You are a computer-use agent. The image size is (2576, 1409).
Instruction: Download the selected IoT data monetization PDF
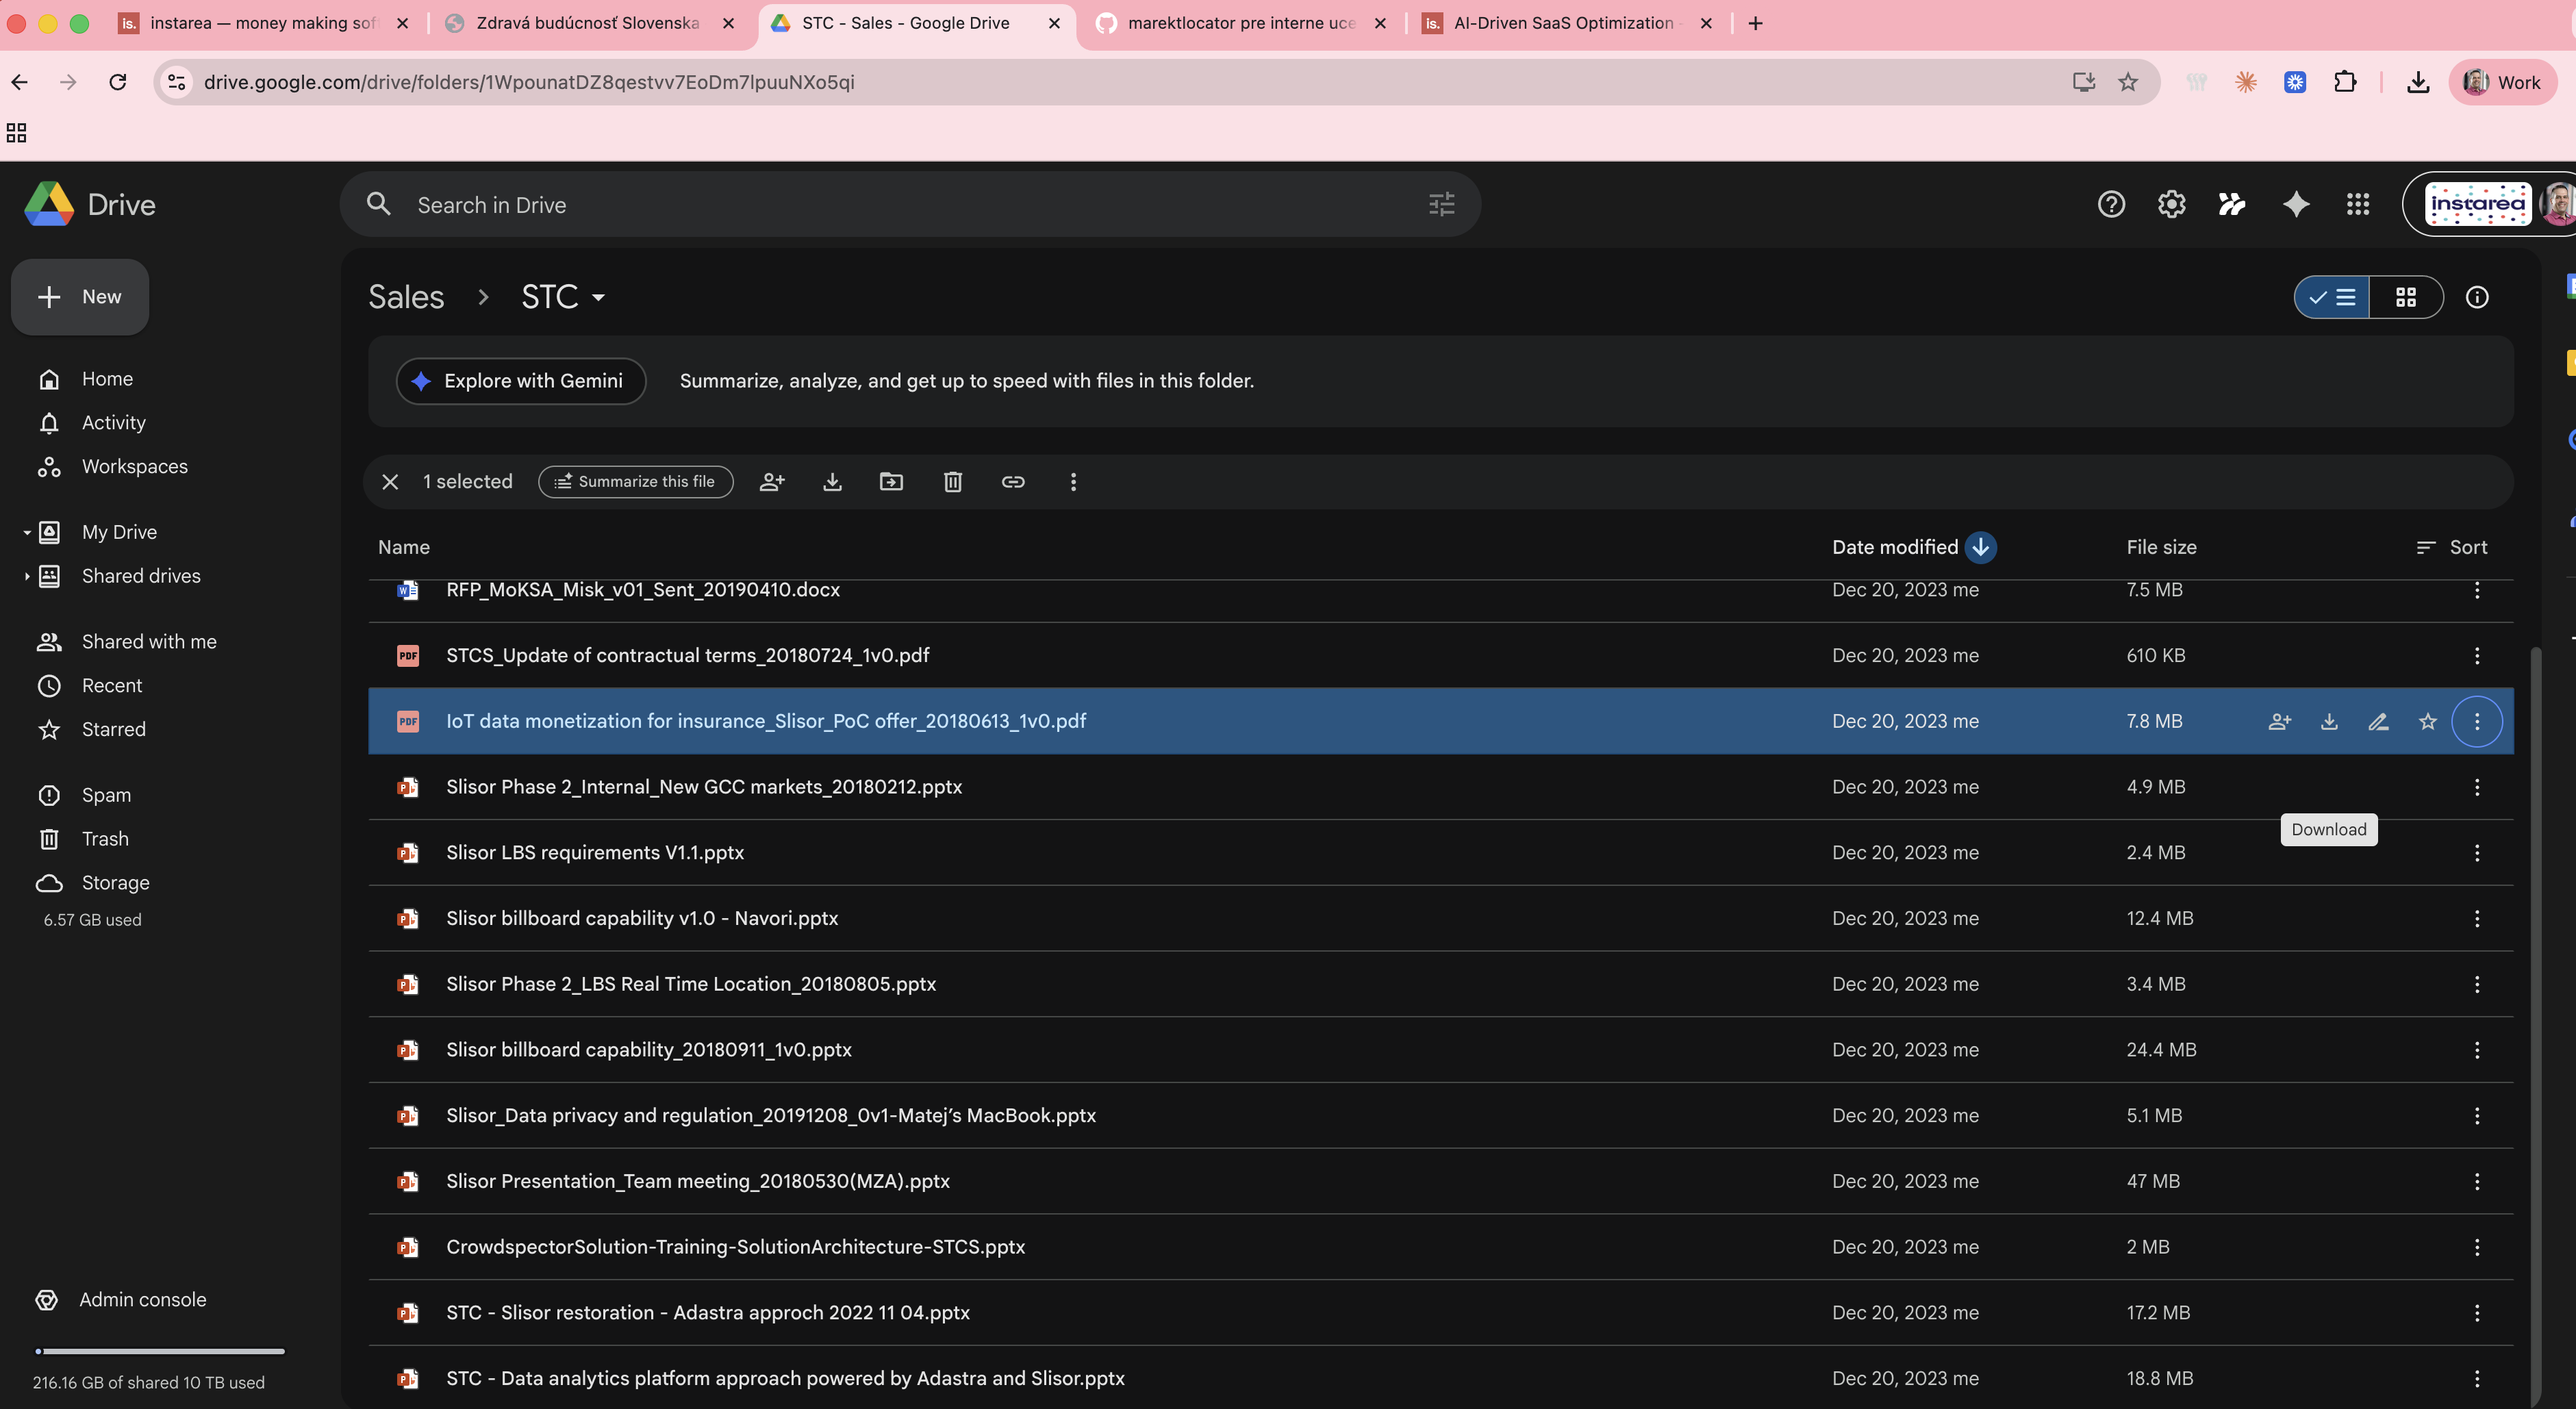click(2329, 721)
